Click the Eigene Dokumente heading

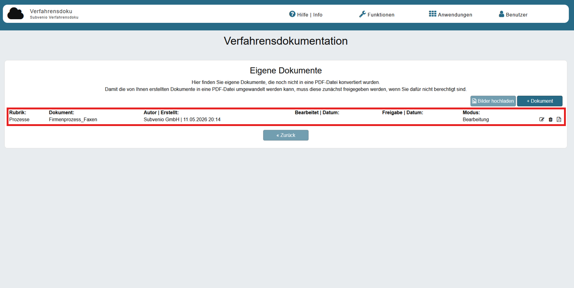point(286,71)
